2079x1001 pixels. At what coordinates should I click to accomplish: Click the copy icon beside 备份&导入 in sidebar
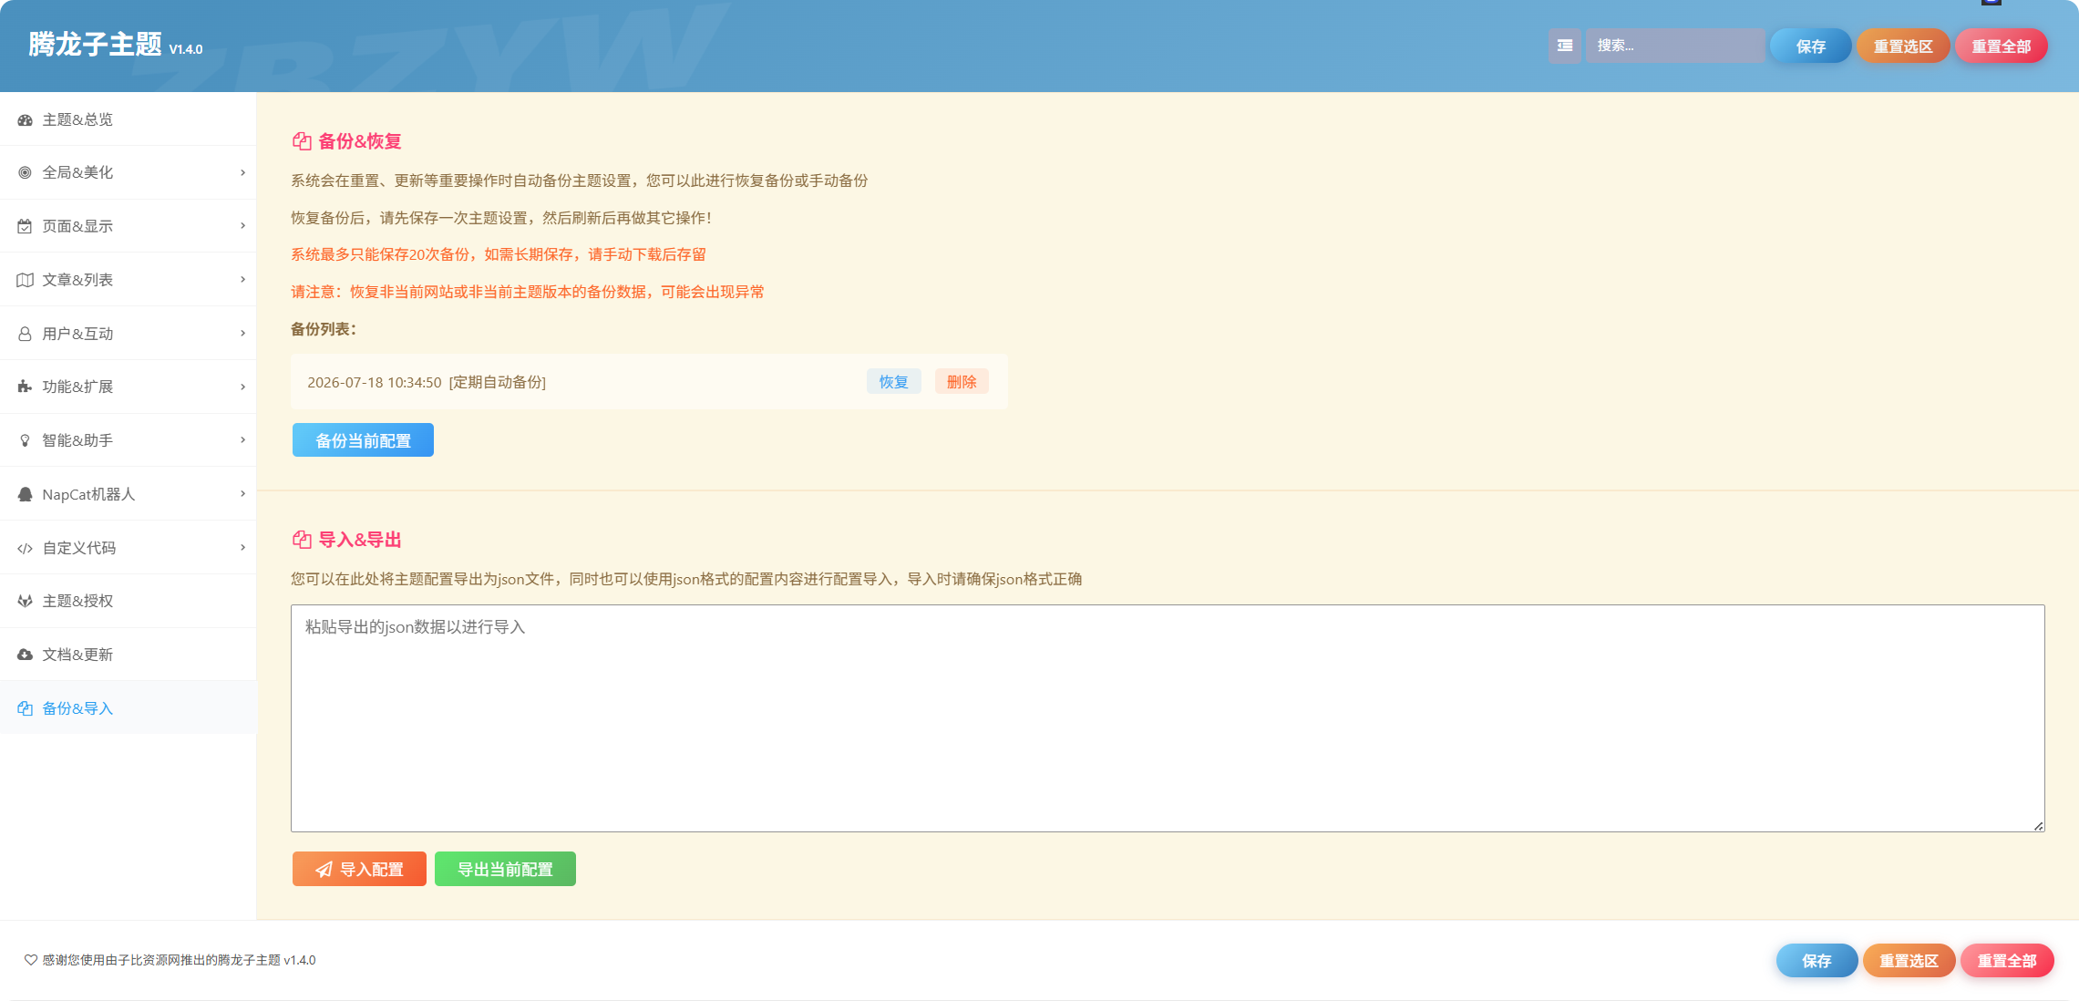(25, 708)
